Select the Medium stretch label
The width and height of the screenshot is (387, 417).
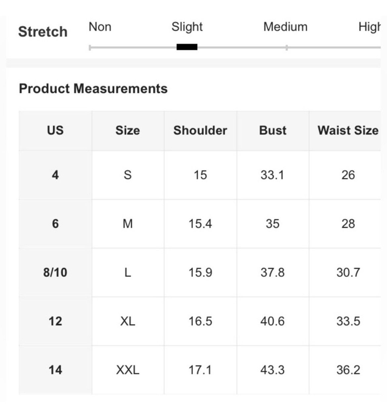[285, 27]
